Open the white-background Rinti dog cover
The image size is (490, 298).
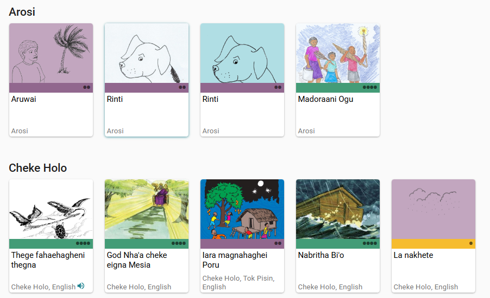pyautogui.click(x=147, y=53)
